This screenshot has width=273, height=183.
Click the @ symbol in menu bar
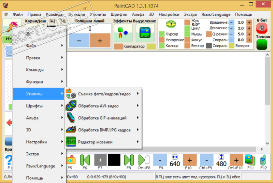click(6, 14)
